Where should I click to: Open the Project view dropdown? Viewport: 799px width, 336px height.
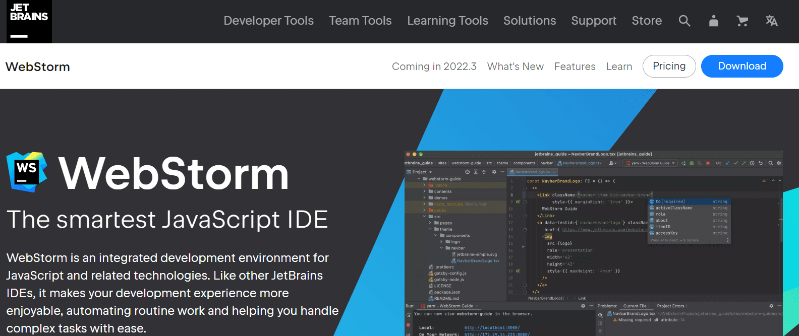pos(419,172)
